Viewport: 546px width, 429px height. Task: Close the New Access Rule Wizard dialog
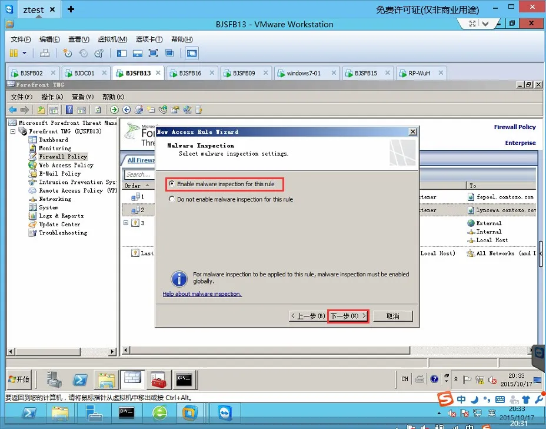[x=412, y=131]
